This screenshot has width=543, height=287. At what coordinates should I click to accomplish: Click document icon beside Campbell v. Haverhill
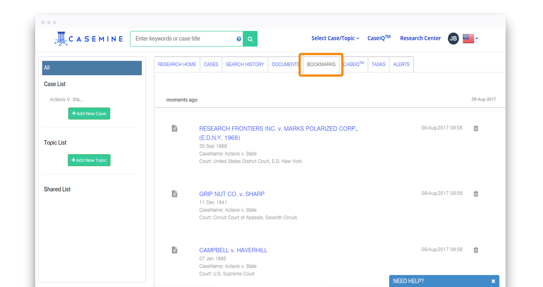175,250
